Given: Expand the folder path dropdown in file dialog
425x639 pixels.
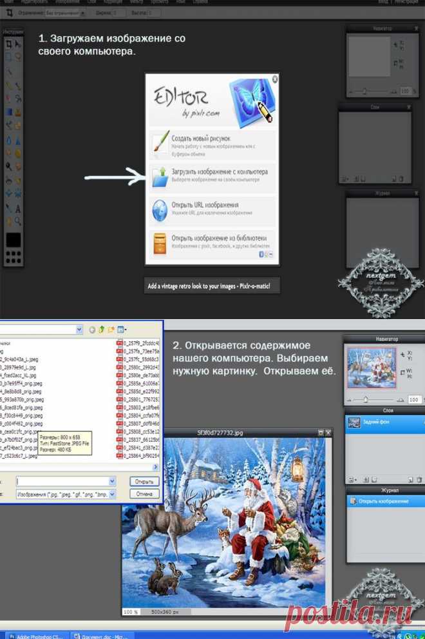Looking at the screenshot, I should (79, 329).
